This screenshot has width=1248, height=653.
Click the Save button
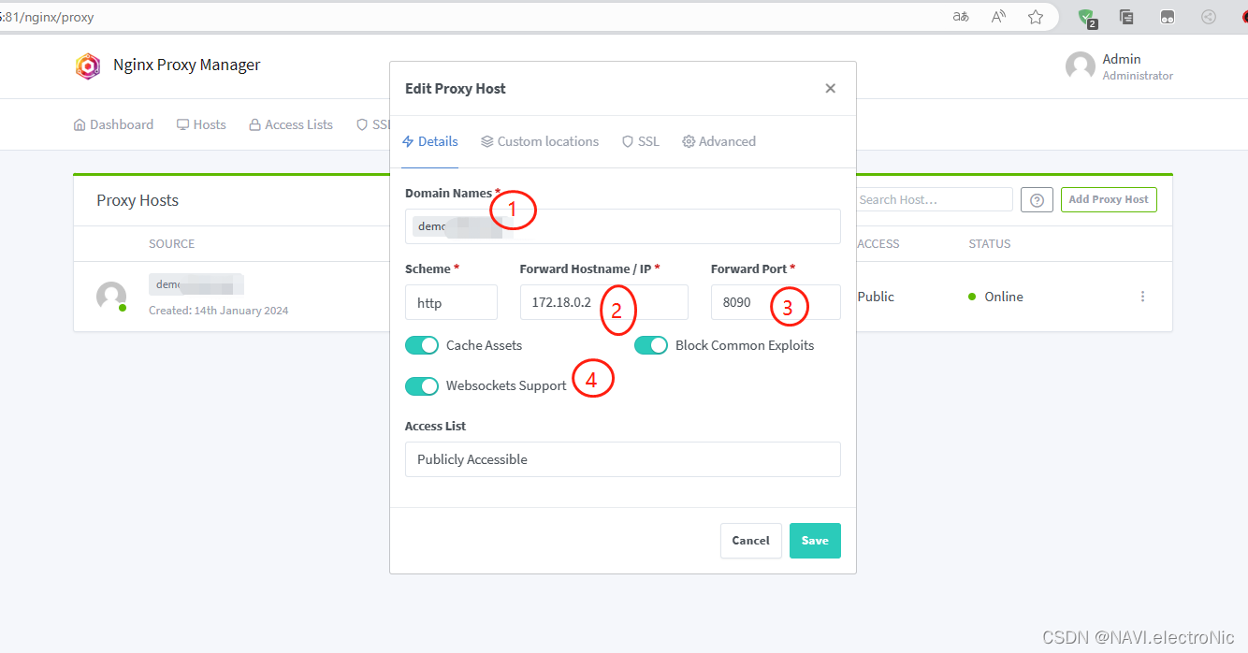click(x=815, y=541)
